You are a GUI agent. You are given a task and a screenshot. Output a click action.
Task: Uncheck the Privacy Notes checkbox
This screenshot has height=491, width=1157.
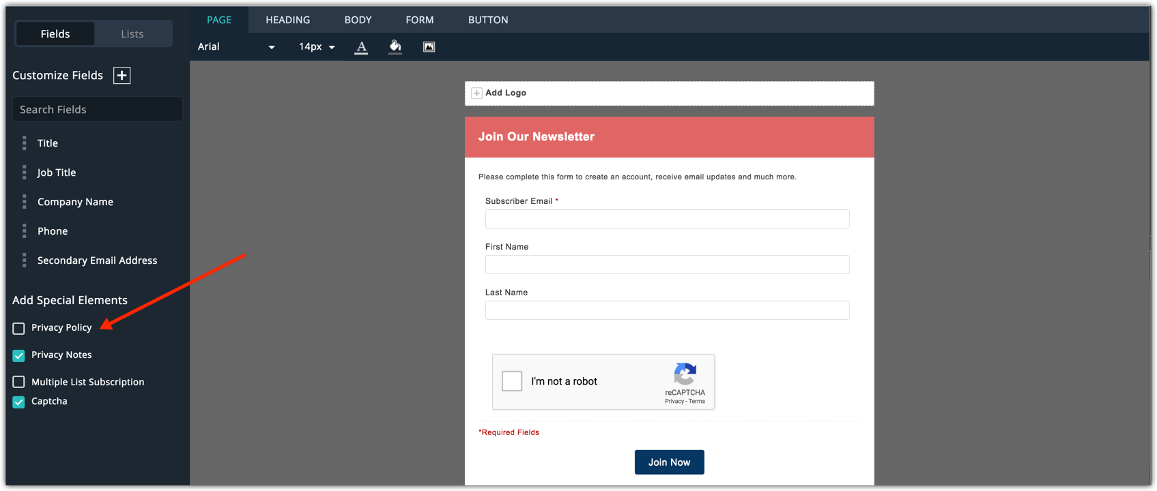18,356
